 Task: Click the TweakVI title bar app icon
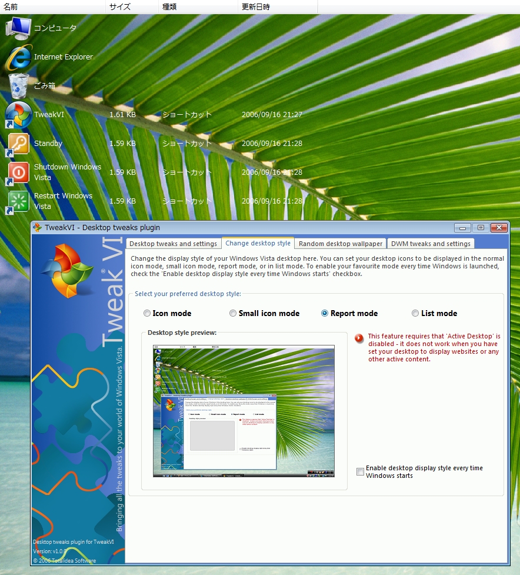click(37, 227)
